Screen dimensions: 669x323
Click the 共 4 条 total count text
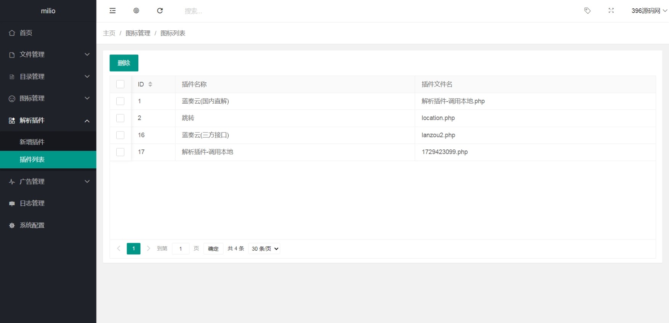[236, 248]
